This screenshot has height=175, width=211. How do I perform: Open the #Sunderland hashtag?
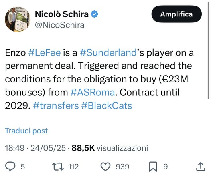coord(108,53)
